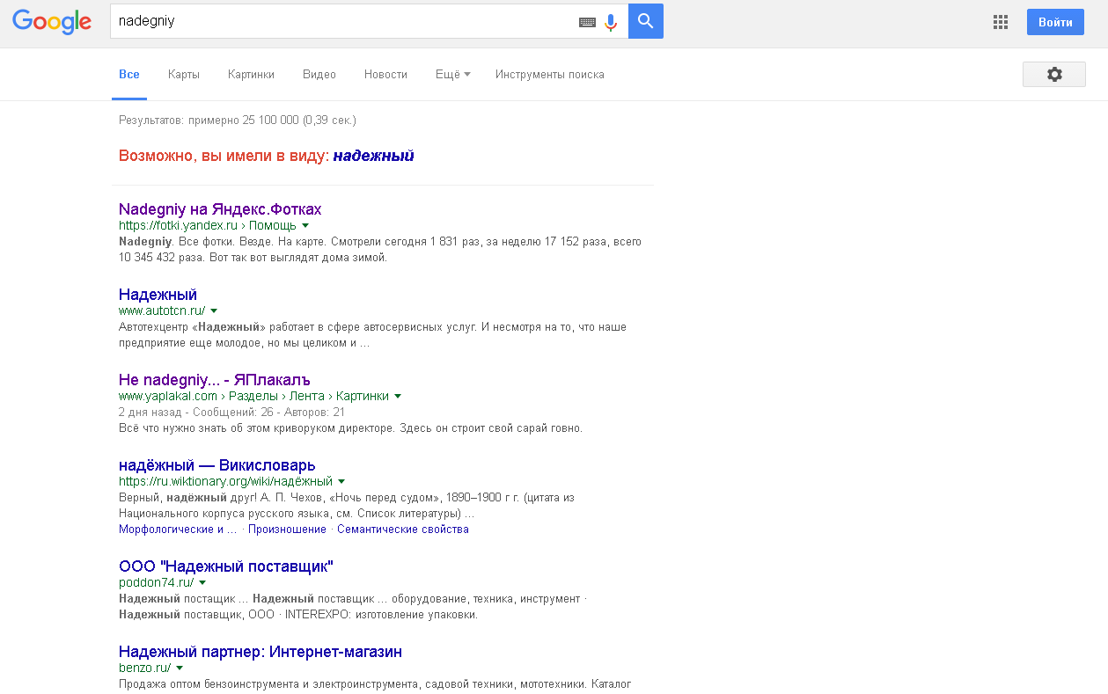Screen dimensions: 1108x694
Task: Expand arrow next to benzo.ru
Action: coord(180,668)
